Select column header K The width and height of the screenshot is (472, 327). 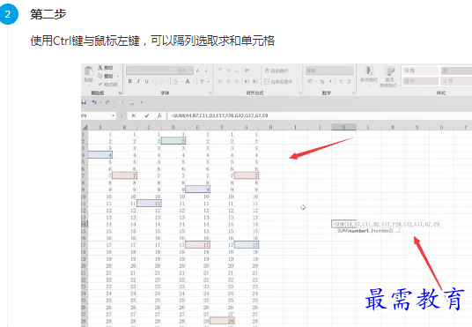[343, 127]
